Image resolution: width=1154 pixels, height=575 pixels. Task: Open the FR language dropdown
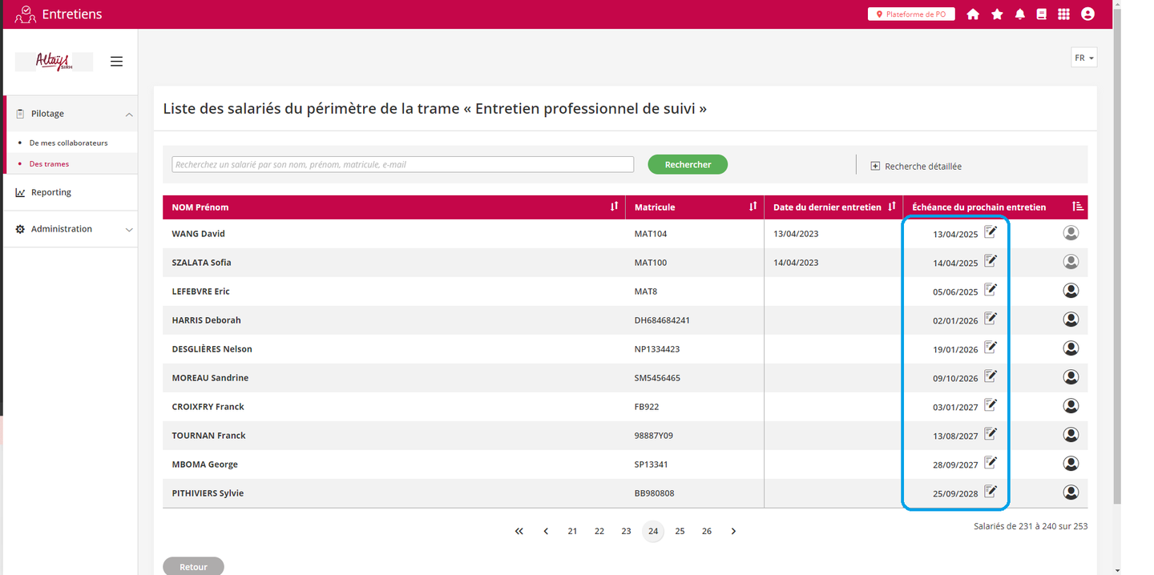[1083, 58]
